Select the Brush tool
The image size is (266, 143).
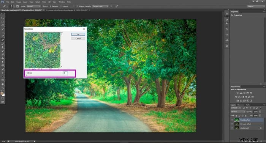coord(3,44)
